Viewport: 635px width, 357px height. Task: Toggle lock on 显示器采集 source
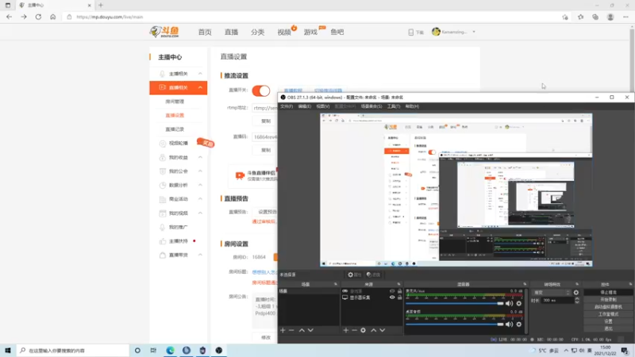tap(400, 297)
